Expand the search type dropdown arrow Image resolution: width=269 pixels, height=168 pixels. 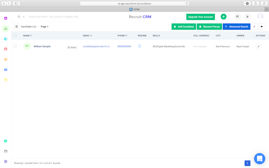[x=24, y=17]
